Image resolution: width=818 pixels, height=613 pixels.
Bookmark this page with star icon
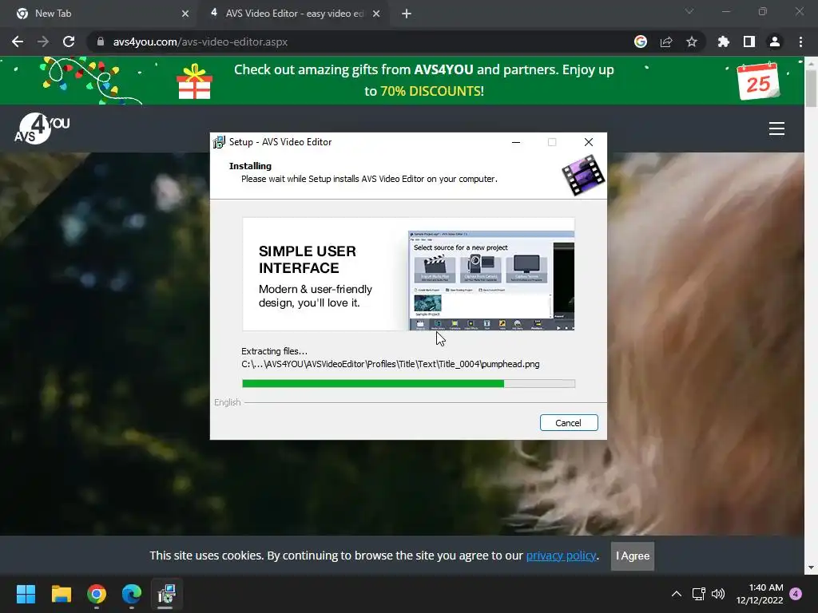point(692,42)
